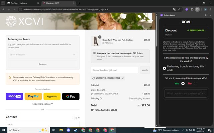The height and width of the screenshot is (133, 214).
Task: Open File Explorer from taskbar
Action: (x=61, y=130)
